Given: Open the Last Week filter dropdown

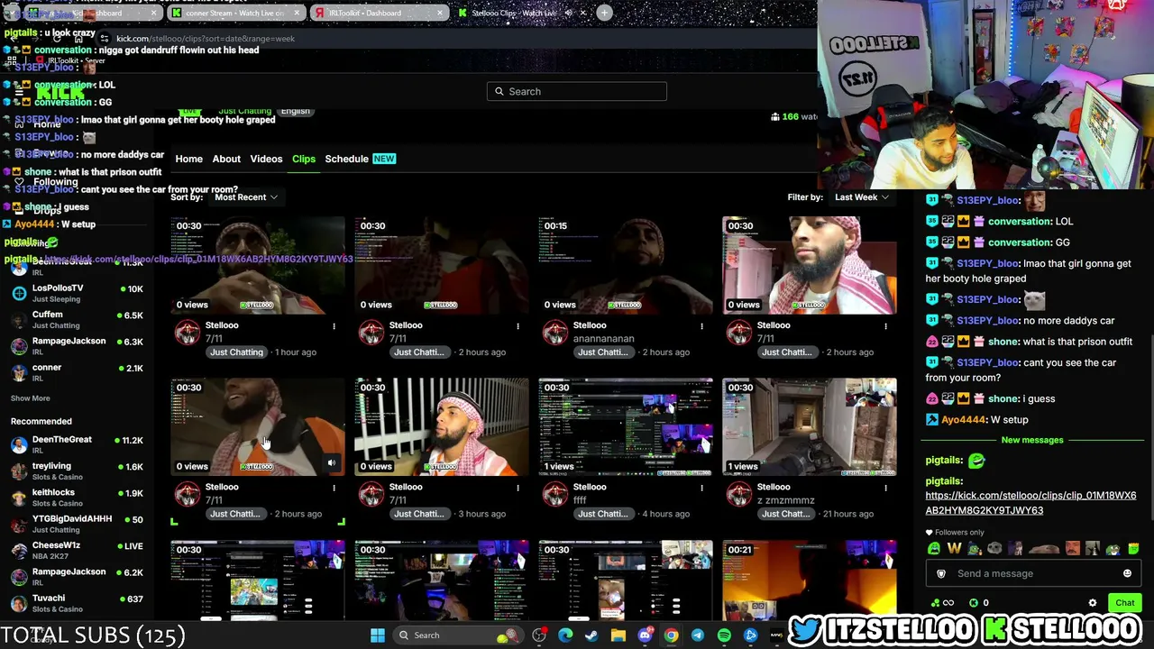Looking at the screenshot, I should 862,197.
